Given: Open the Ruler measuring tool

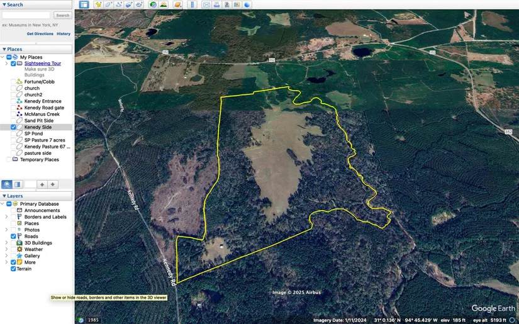Looking at the screenshot, I should (193, 4).
